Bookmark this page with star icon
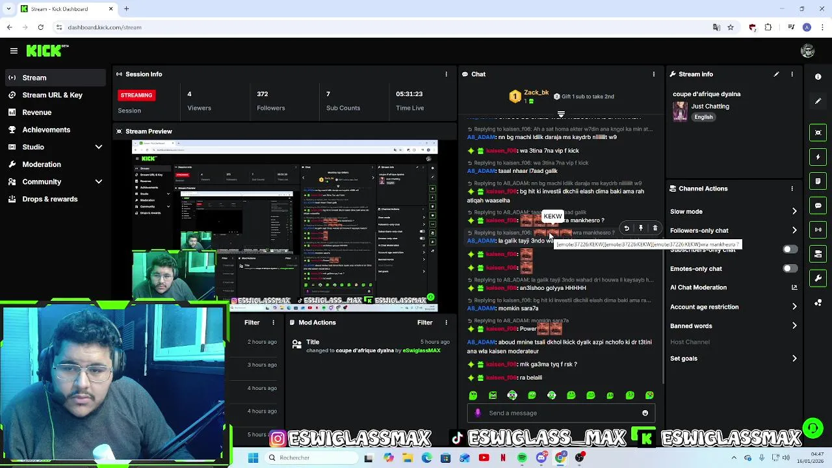The image size is (832, 468). tap(731, 27)
